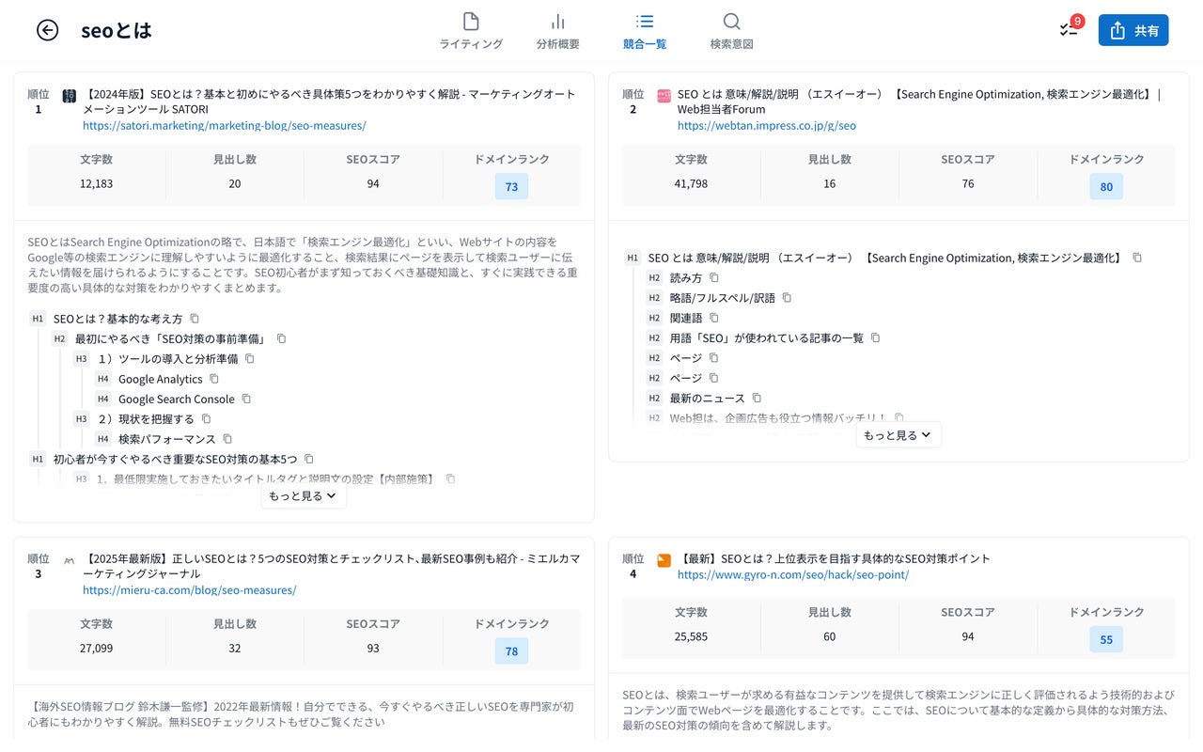Click the ミエルカ favicon in rank 3
This screenshot has width=1203, height=752.
(70, 560)
